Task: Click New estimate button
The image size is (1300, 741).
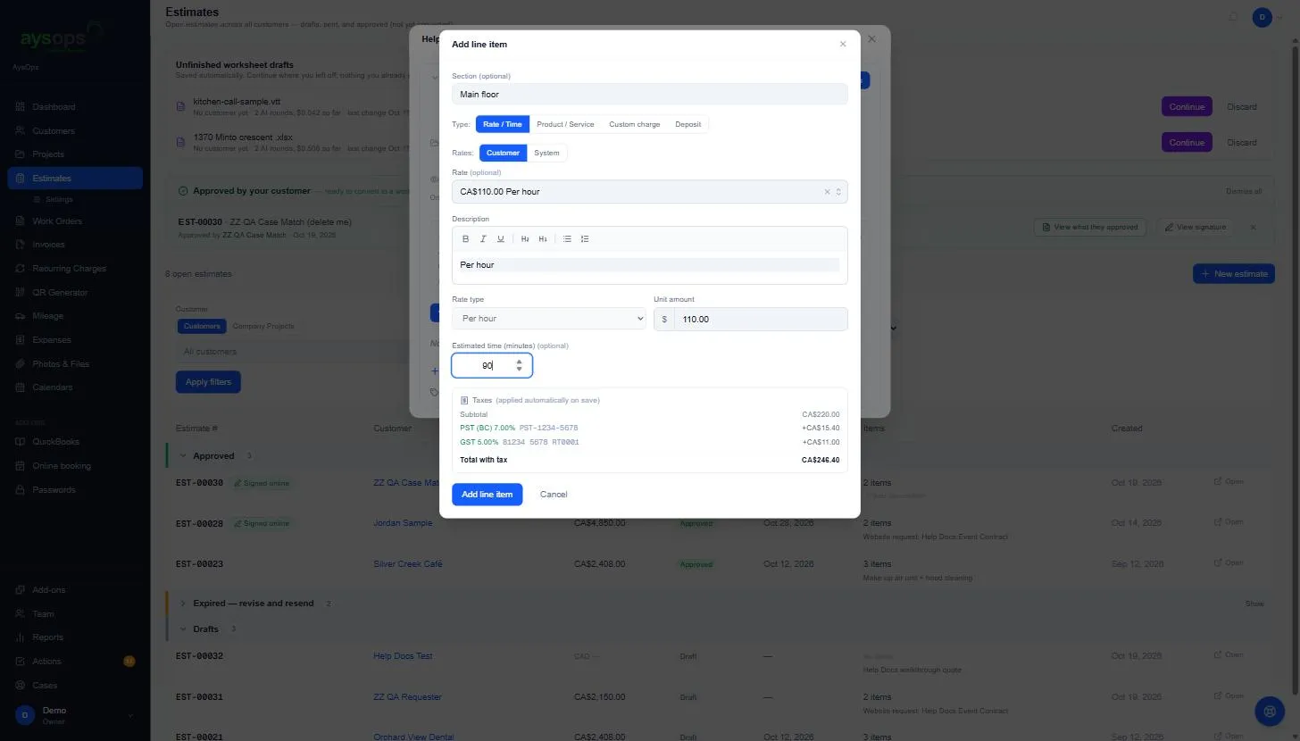Action: tap(1234, 274)
